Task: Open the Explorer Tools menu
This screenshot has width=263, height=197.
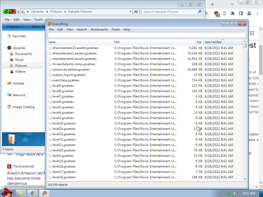Action: click(39, 20)
